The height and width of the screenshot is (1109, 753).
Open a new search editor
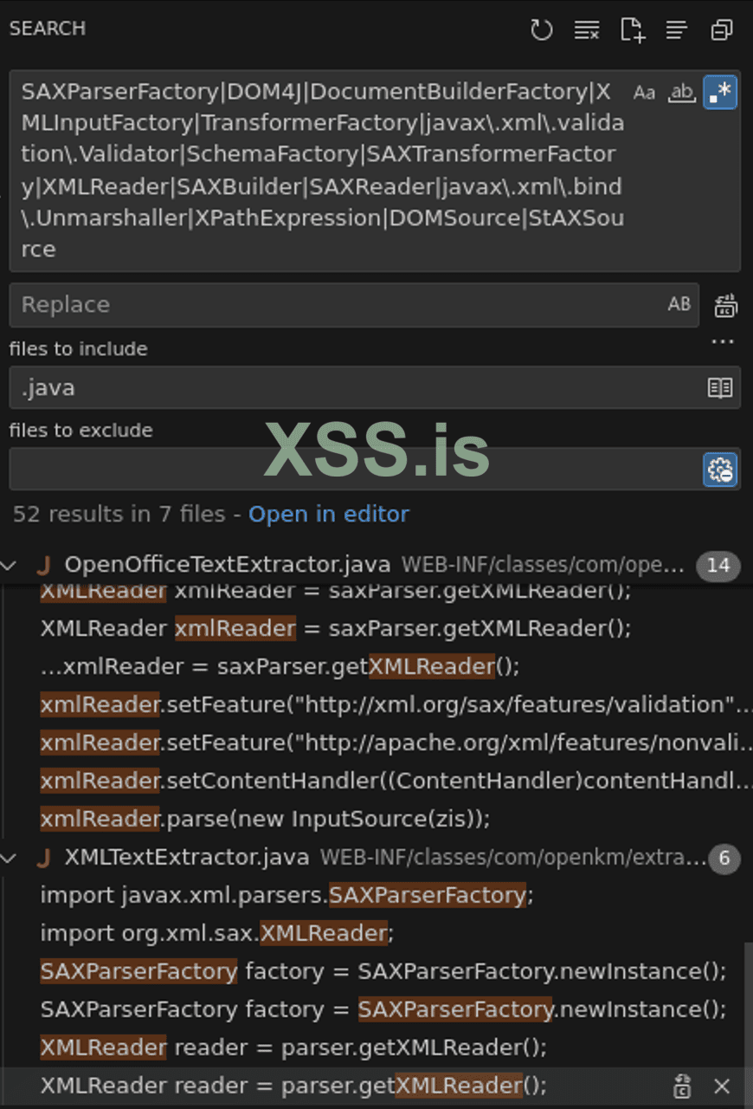(x=633, y=30)
